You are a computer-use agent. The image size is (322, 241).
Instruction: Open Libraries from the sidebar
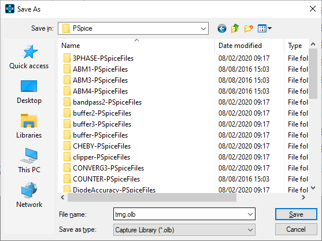click(x=29, y=126)
